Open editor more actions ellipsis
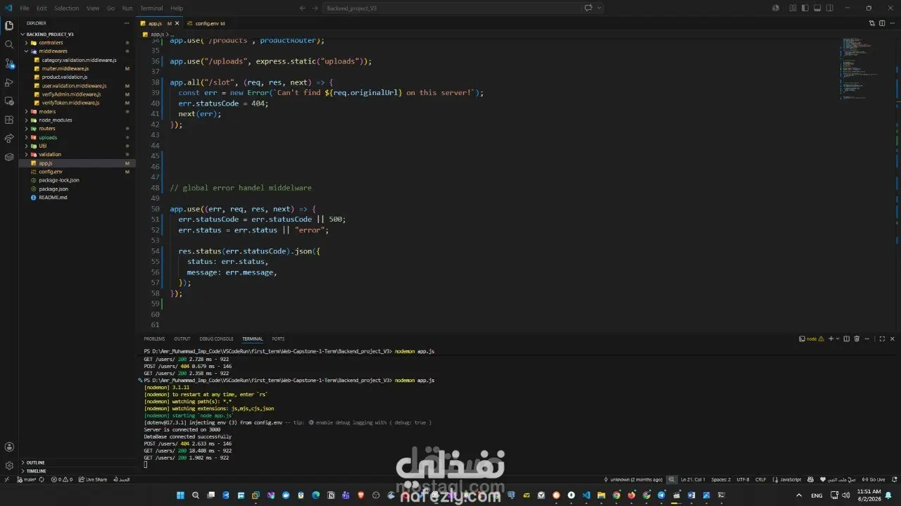 coord(892,23)
